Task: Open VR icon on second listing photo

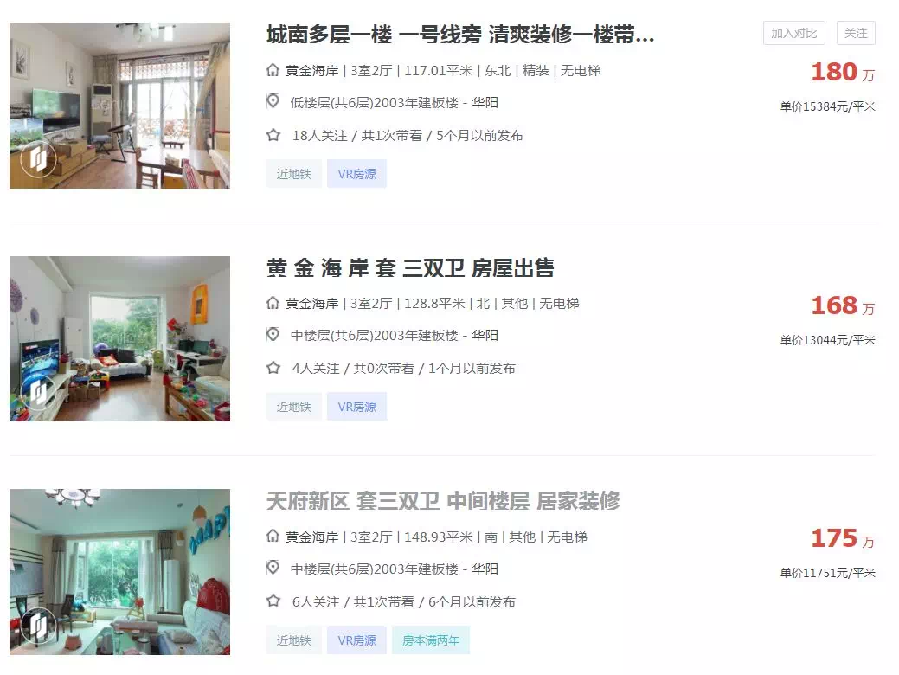Action: [38, 392]
